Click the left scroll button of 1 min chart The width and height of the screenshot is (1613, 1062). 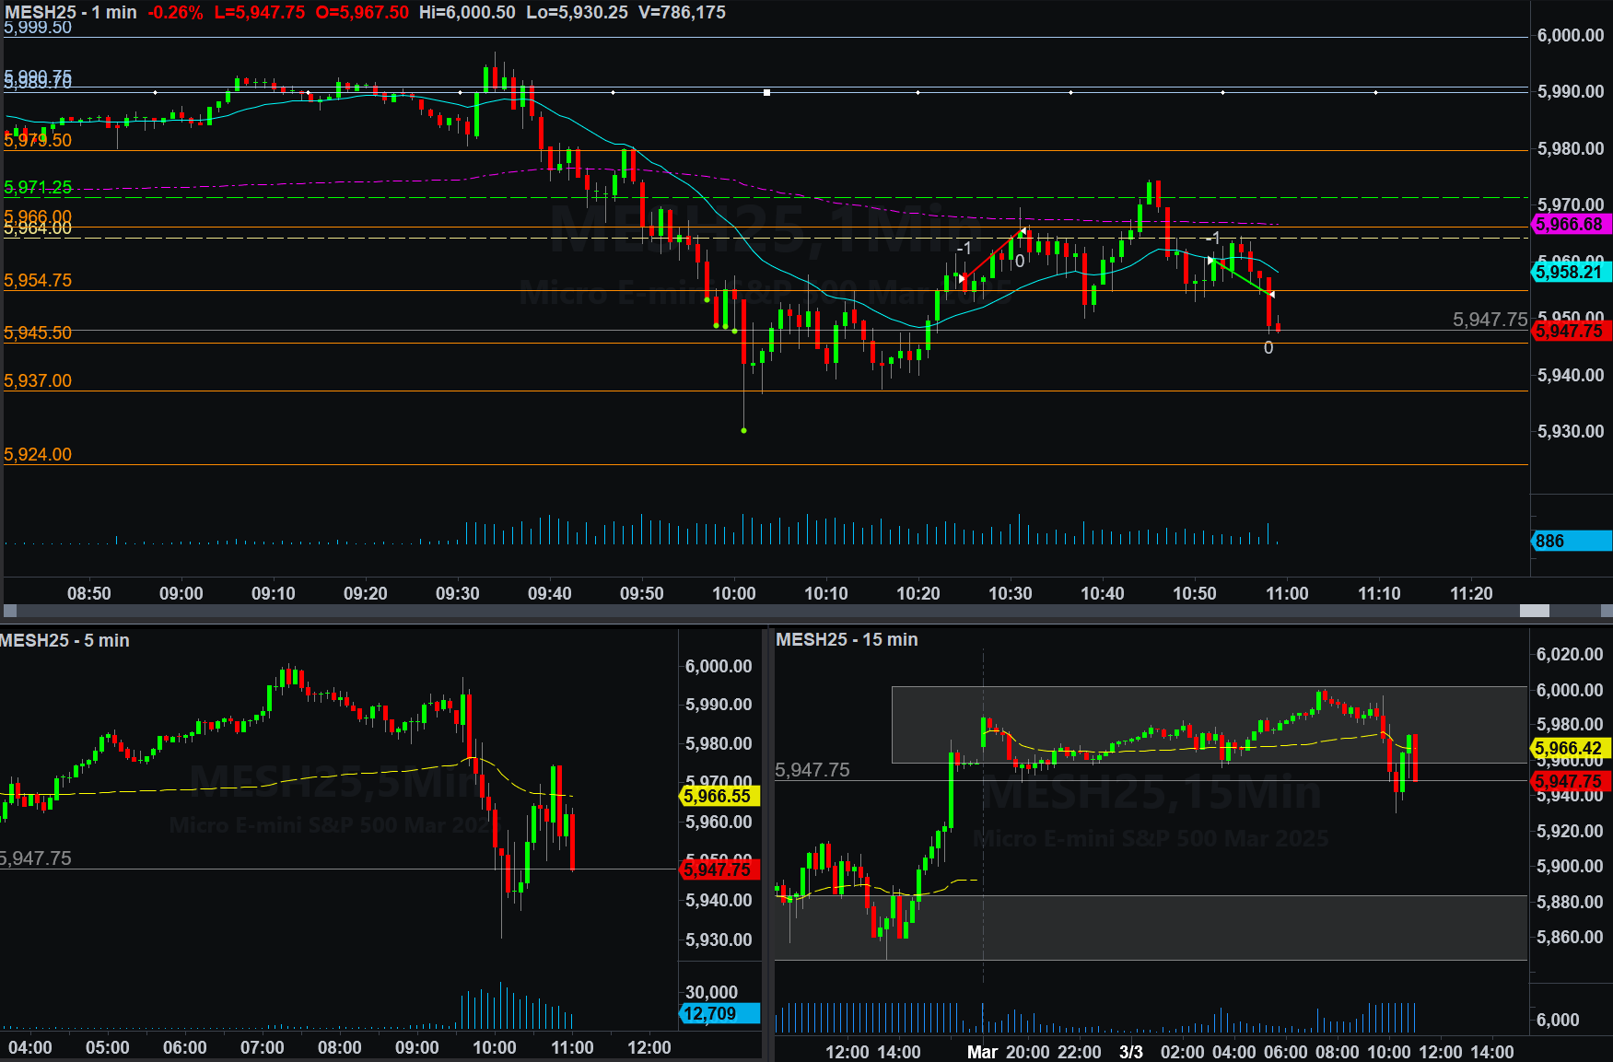10,611
